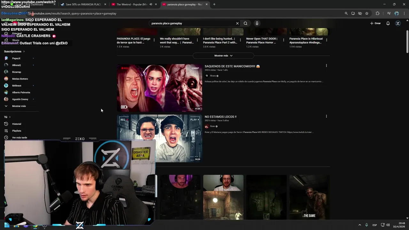Viewport: 409px width, 230px height.
Task: Bookmark this page with the star icon
Action: click(367, 13)
